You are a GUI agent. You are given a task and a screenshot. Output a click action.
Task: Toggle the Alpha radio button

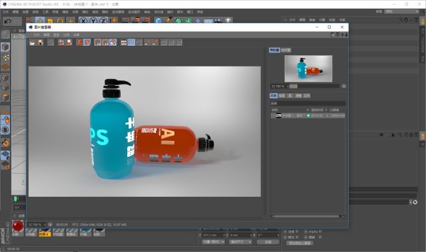(x=306, y=231)
